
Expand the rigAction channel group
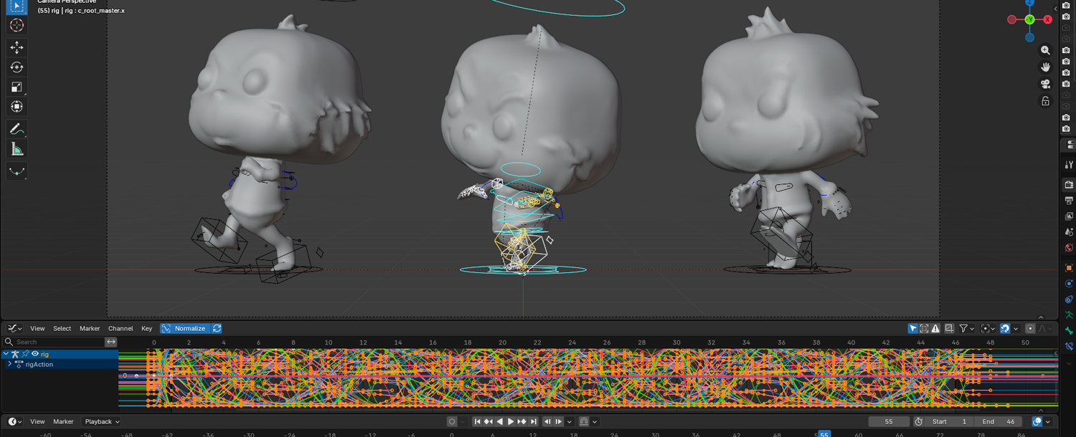click(x=10, y=365)
